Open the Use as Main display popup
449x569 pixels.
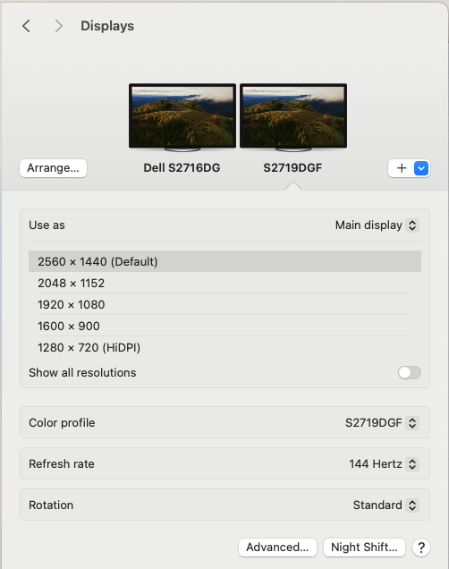click(x=377, y=225)
